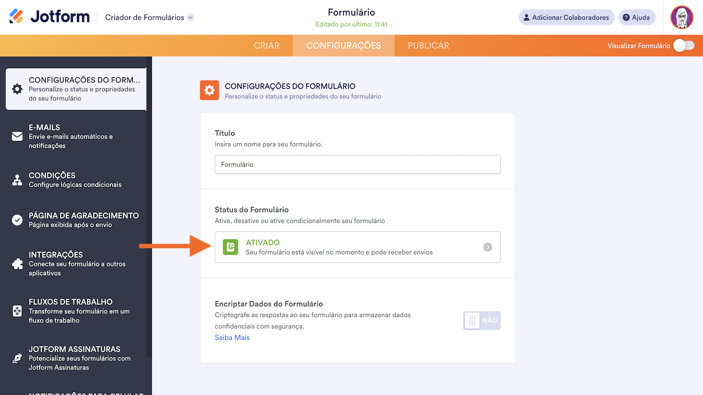Toggle the Visualizar Formulário switch
The width and height of the screenshot is (703, 395).
pos(684,46)
